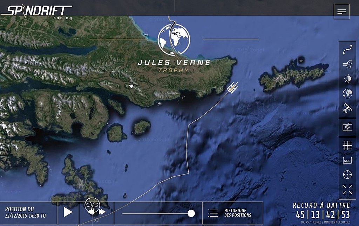Select the trimaran boat marker on map

pyautogui.click(x=232, y=88)
